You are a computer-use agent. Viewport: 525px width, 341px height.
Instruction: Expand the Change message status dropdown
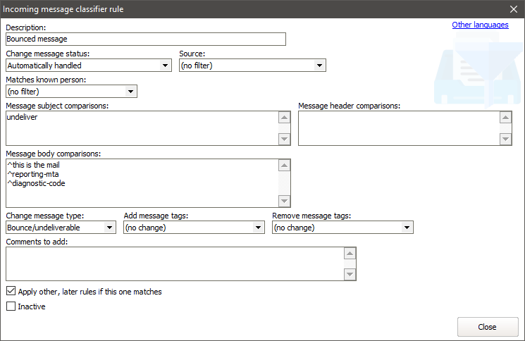point(88,66)
